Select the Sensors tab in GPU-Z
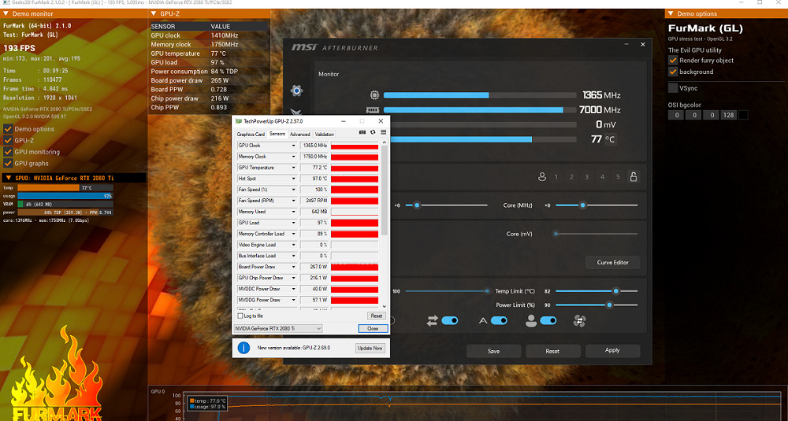 pos(277,134)
